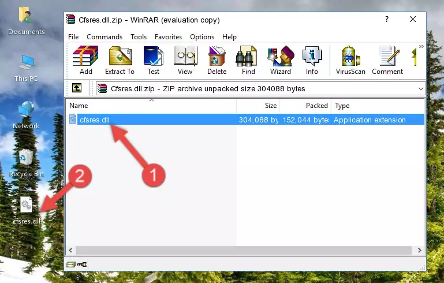Open the Tools menu

coord(139,37)
